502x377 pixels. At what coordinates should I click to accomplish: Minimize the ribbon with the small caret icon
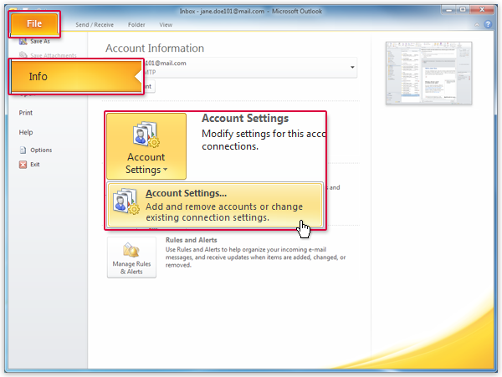476,25
